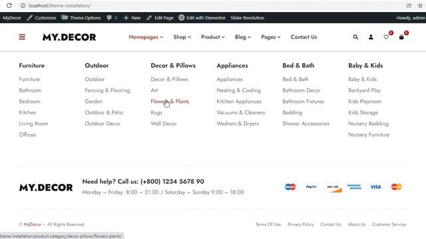Open comments bubble icon in admin bar
The width and height of the screenshot is (426, 239).
point(109,18)
